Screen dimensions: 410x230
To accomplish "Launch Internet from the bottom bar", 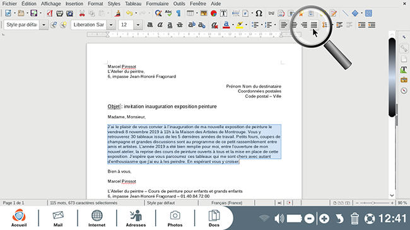I will point(97,218).
